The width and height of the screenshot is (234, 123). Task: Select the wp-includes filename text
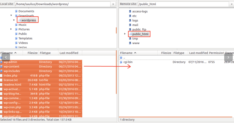point(12,71)
